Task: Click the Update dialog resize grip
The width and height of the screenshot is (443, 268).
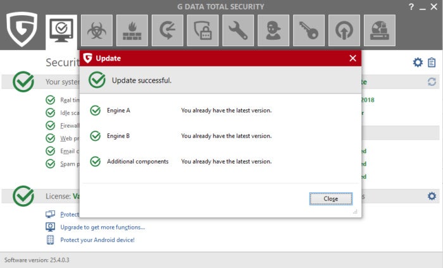Action: 356,212
